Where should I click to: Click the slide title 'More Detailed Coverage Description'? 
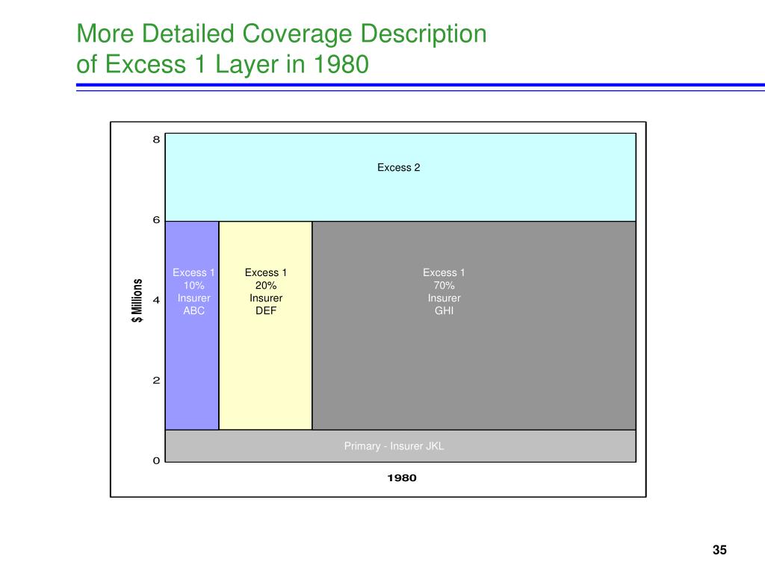(282, 34)
